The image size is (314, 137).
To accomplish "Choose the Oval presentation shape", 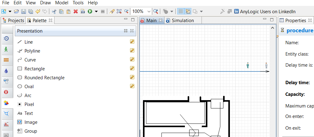I will (x=29, y=87).
